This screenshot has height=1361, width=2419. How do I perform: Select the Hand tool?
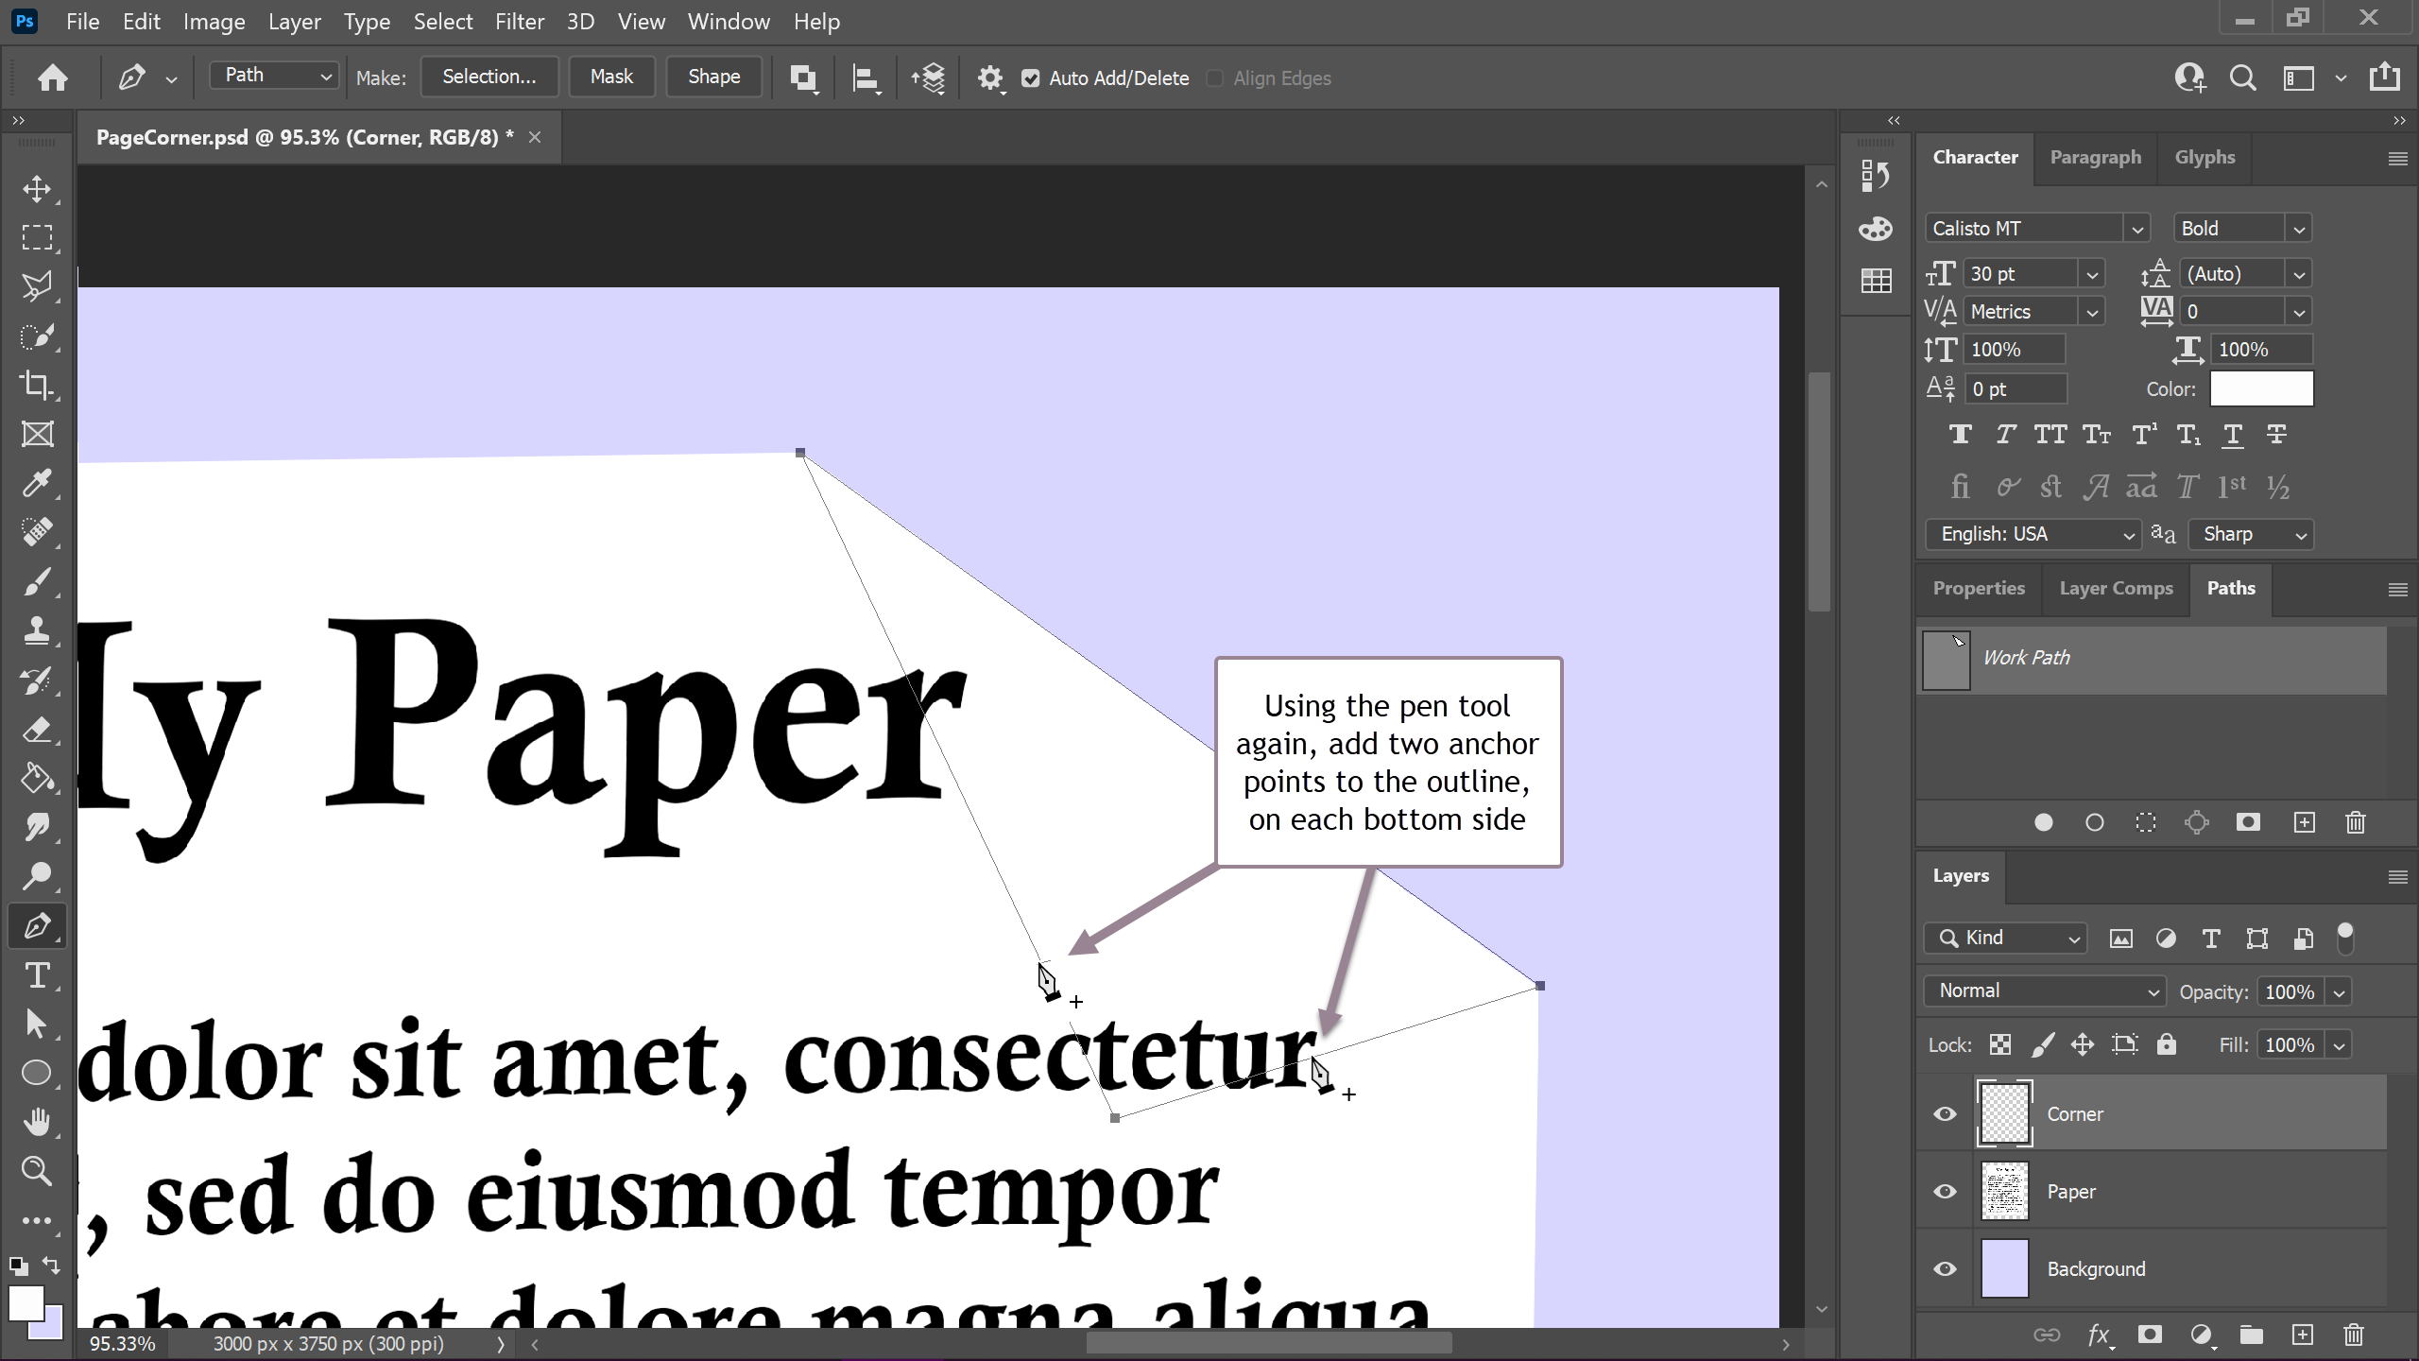[37, 1122]
